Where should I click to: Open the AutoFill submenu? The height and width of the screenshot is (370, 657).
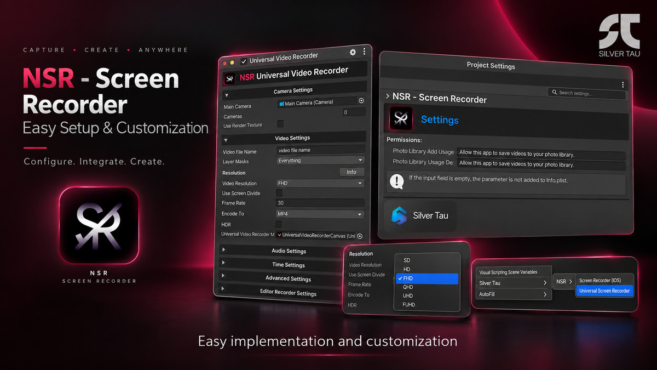point(512,294)
